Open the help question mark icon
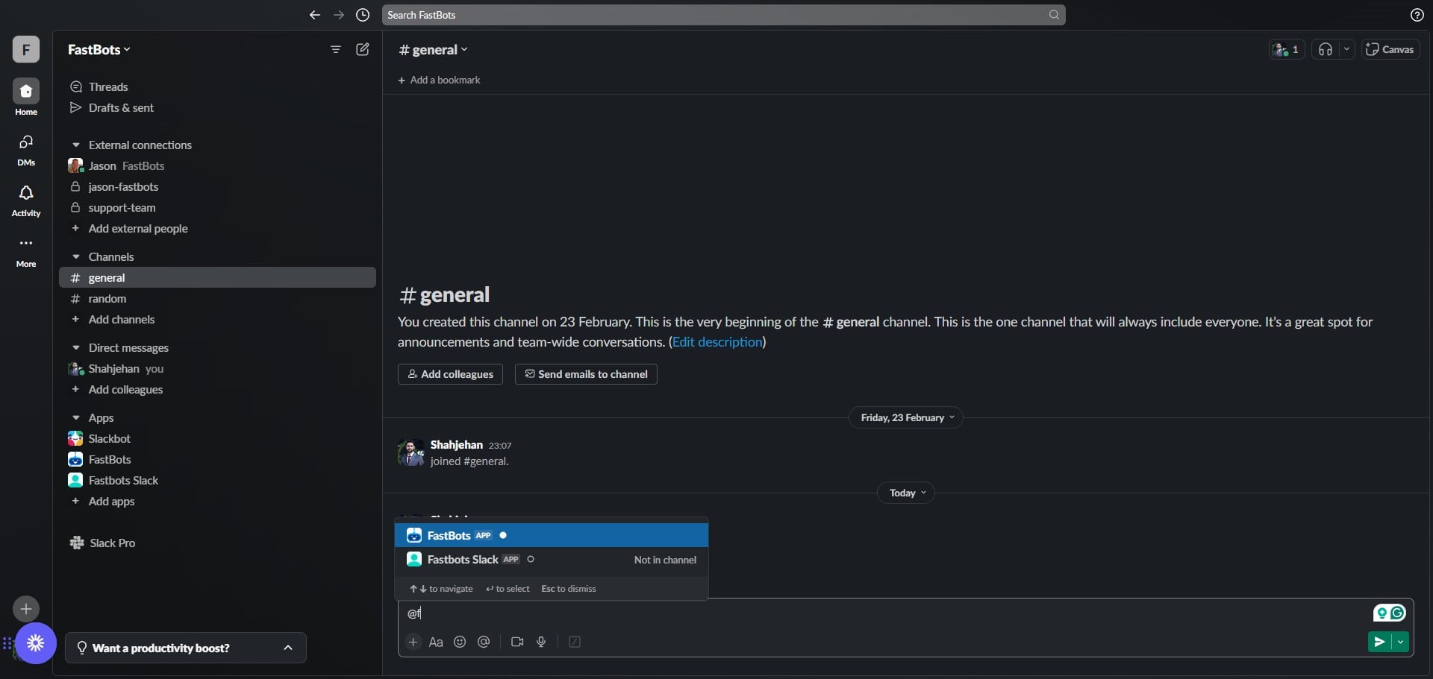This screenshot has height=679, width=1433. pos(1417,15)
